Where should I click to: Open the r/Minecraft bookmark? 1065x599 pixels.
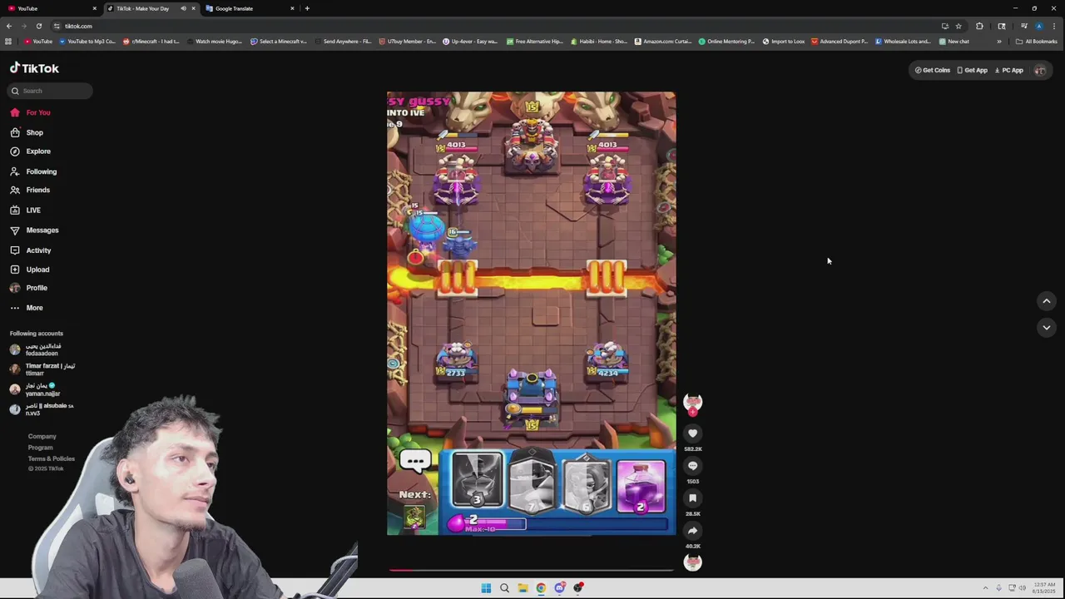pyautogui.click(x=151, y=42)
